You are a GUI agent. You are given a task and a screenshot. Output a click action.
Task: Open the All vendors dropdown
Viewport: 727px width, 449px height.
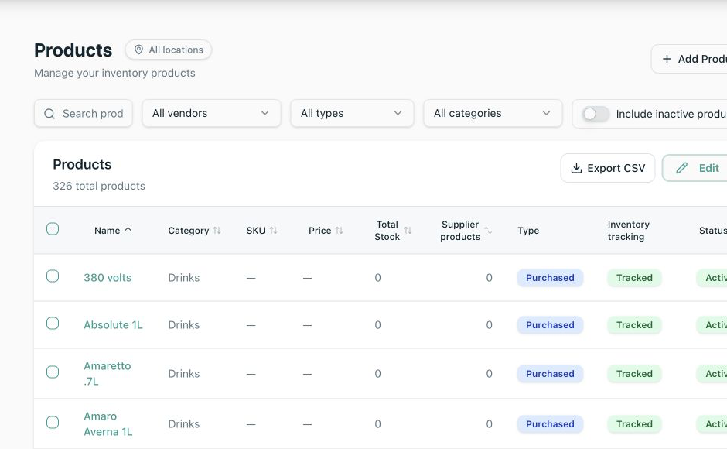click(211, 113)
